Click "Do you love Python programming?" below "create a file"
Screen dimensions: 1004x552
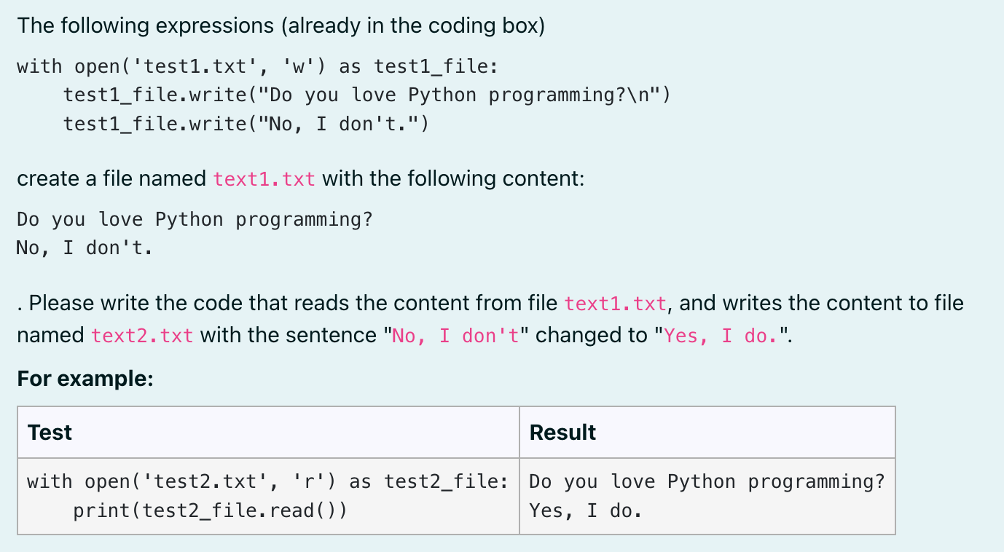pyautogui.click(x=195, y=220)
